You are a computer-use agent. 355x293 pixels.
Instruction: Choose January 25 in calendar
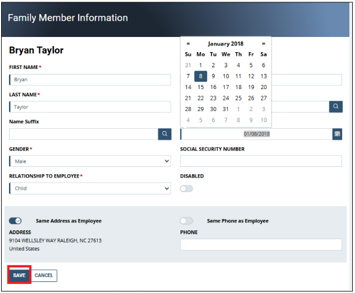click(x=238, y=98)
